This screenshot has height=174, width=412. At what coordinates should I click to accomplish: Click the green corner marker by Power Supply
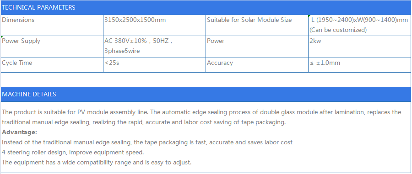point(2,37)
